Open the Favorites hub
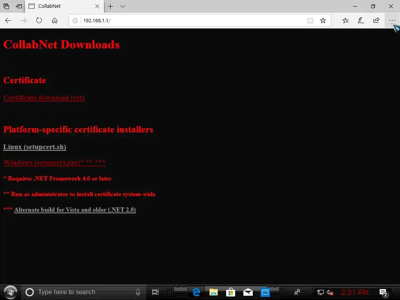 click(345, 21)
